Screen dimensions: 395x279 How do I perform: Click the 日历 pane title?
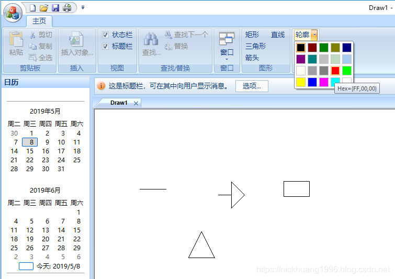(x=12, y=82)
